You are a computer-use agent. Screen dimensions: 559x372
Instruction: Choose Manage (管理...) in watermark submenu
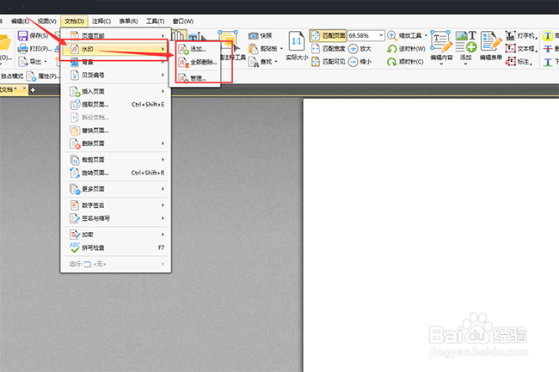[x=198, y=78]
